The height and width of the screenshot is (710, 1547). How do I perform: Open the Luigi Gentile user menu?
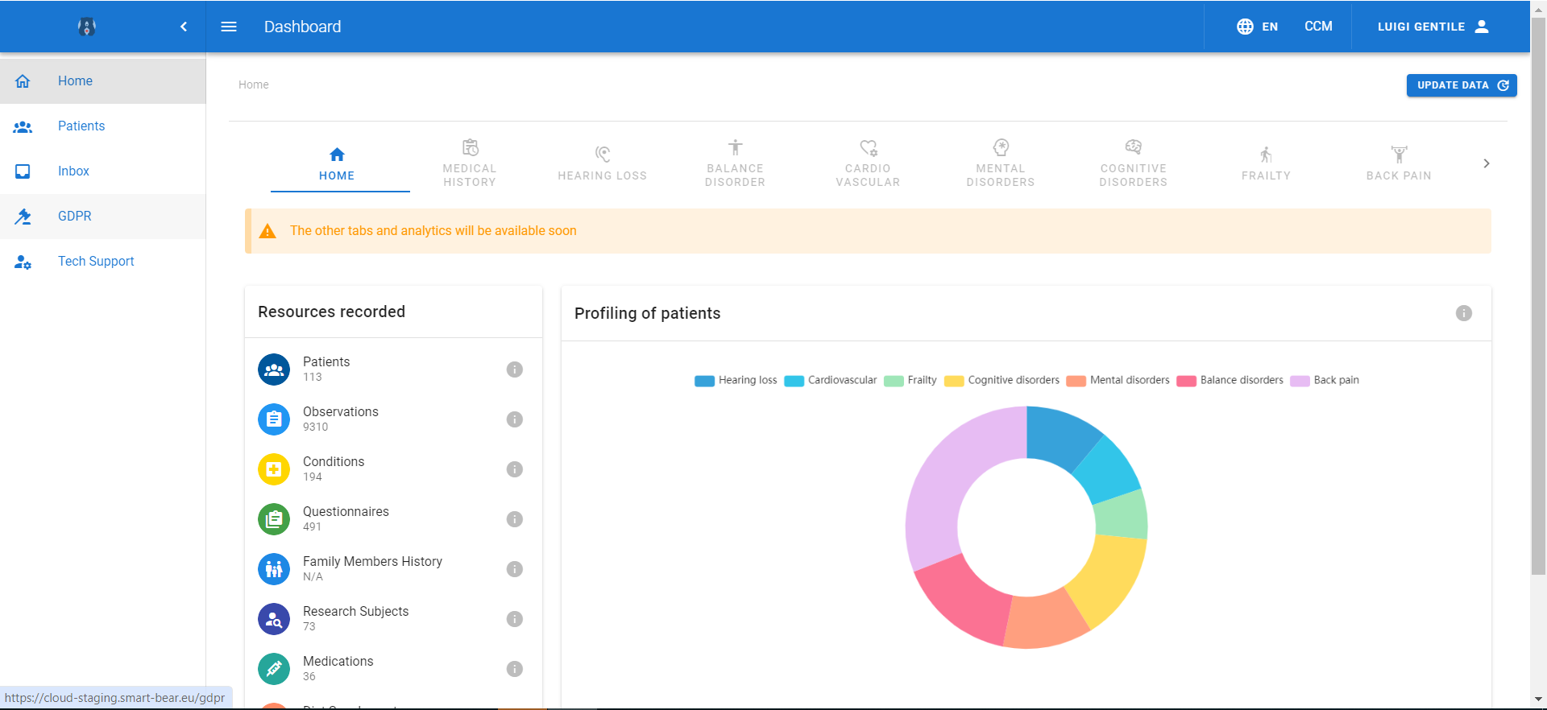[x=1433, y=27]
